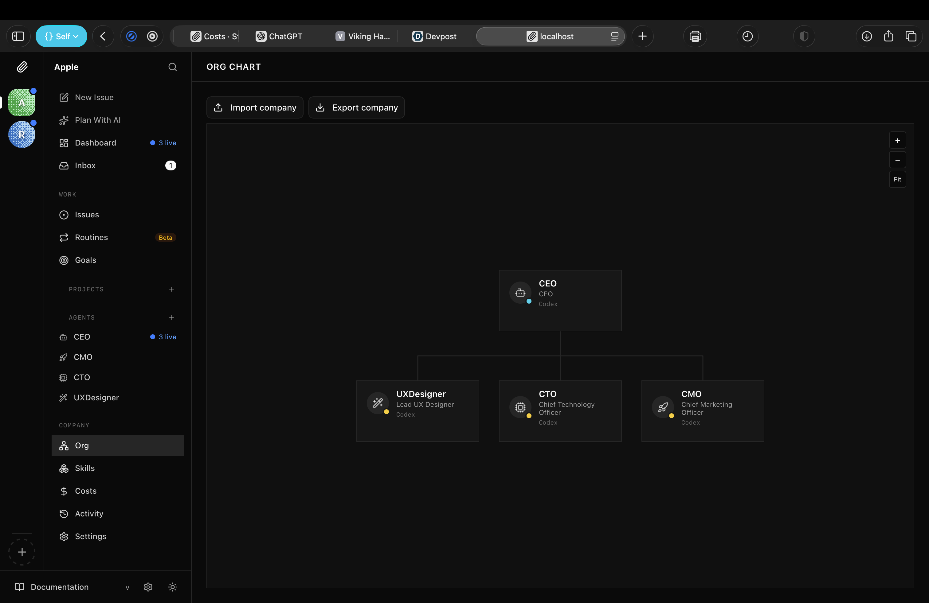Zoom out the org chart with minus
This screenshot has width=929, height=603.
[897, 160]
